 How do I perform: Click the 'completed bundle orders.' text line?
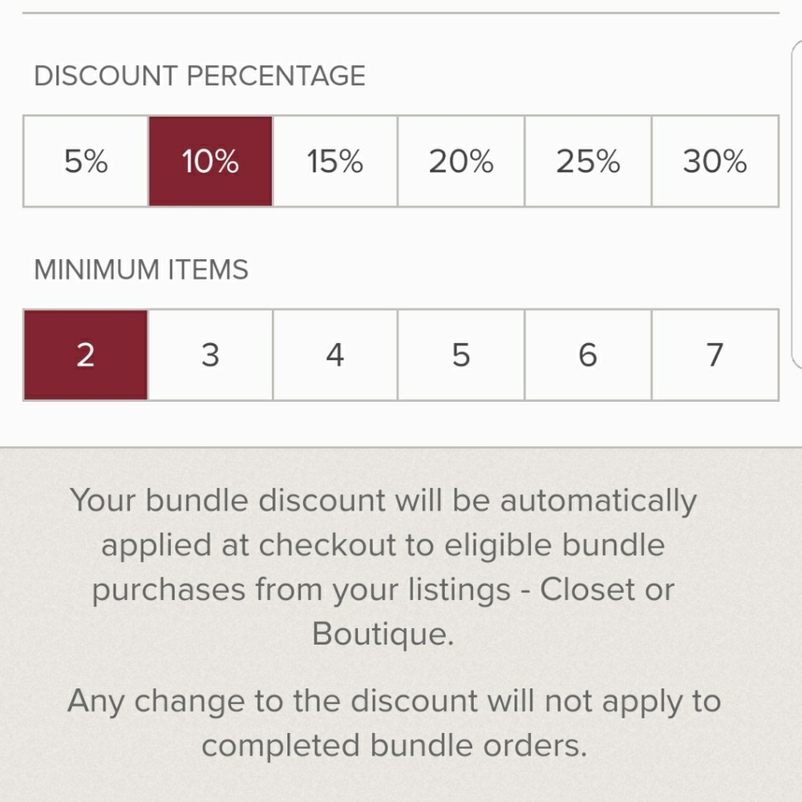click(394, 746)
